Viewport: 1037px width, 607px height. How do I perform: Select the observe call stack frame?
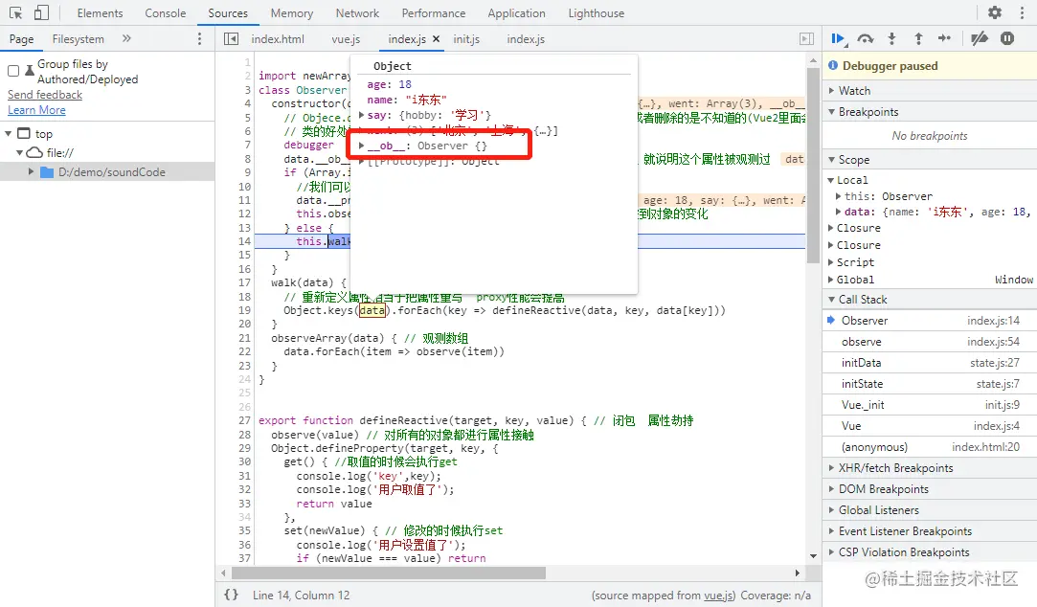930,342
